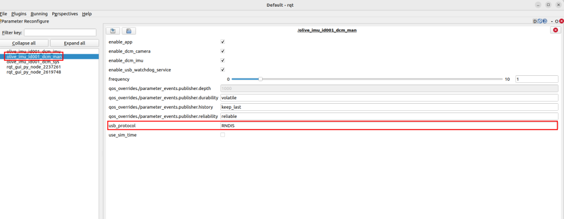564x219 pixels.
Task: Click the publisher.depth field showing 1000
Action: (389, 88)
